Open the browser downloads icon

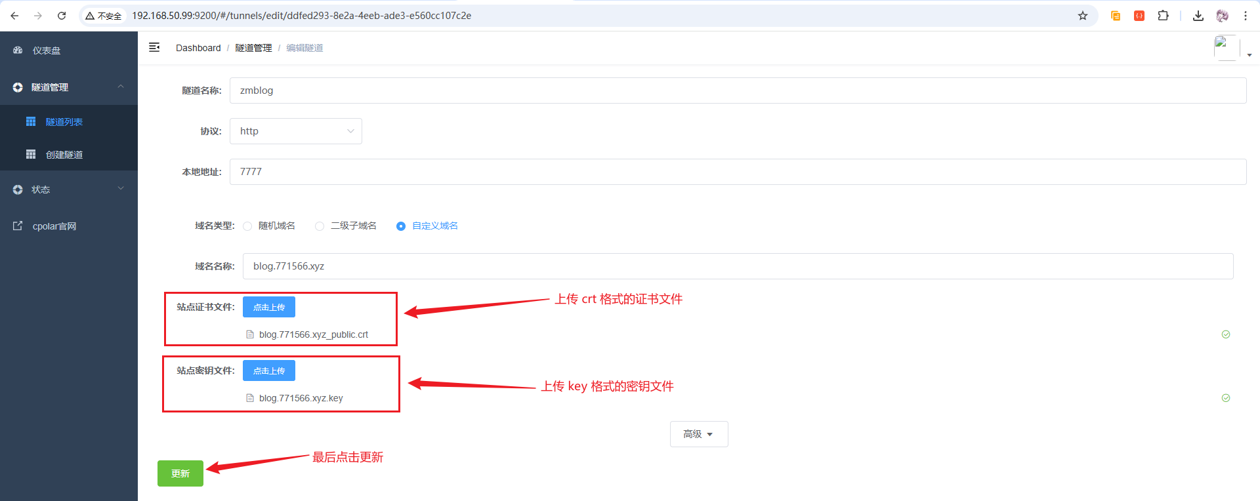point(1198,16)
